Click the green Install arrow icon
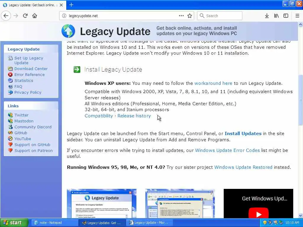The height and width of the screenshot is (227, 303). (x=77, y=69)
